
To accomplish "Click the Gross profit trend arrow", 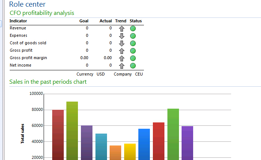I will click(122, 51).
